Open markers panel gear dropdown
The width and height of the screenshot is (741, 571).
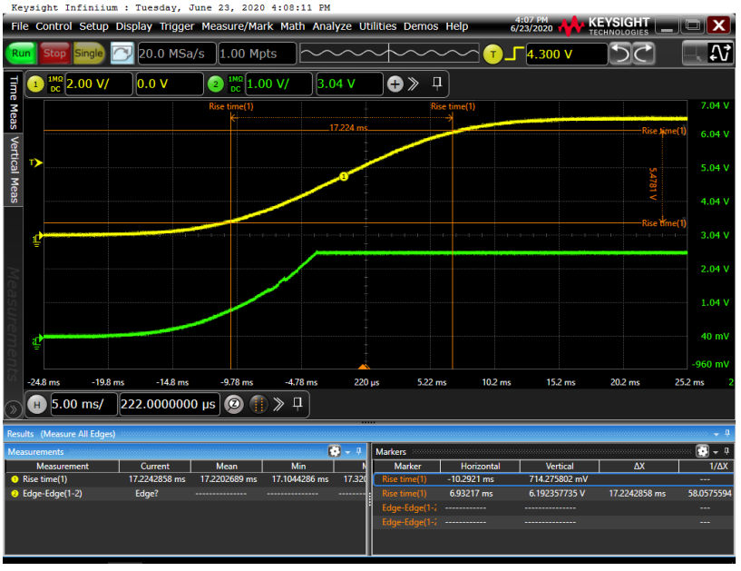(x=706, y=451)
